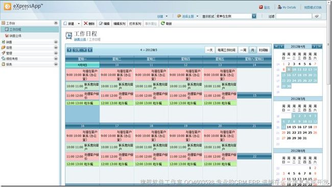332x187 pixels.
Task: Click the single-left arrow on 2012年4月 calendar
Action: (x=281, y=46)
